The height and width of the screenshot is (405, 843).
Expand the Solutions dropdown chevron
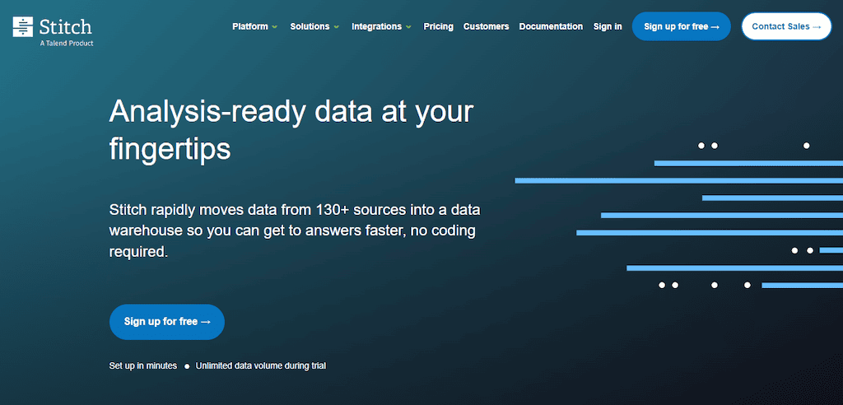click(337, 27)
